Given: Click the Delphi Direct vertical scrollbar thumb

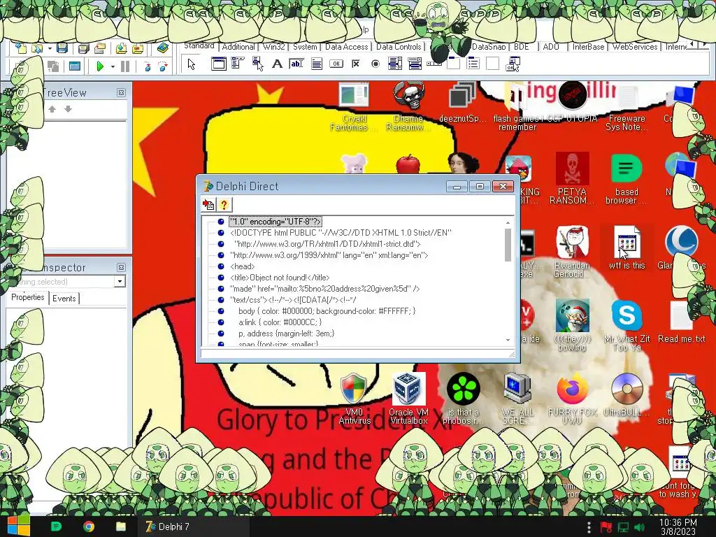Looking at the screenshot, I should coord(508,245).
